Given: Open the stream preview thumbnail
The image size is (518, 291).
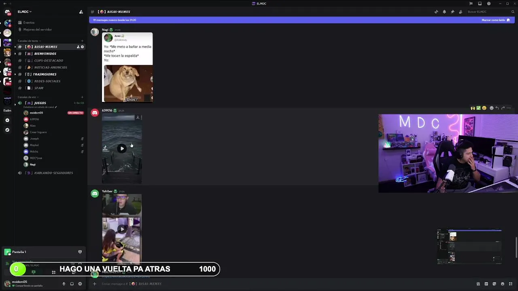Looking at the screenshot, I should pyautogui.click(x=469, y=247).
